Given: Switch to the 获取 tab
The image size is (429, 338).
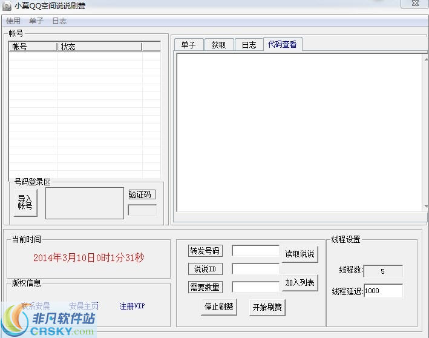Looking at the screenshot, I should tap(218, 45).
